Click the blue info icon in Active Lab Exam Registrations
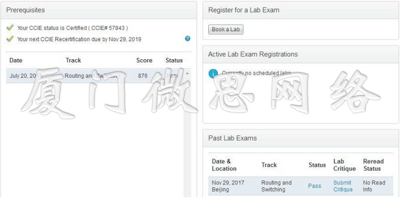This screenshot has height=200, width=400. point(213,73)
